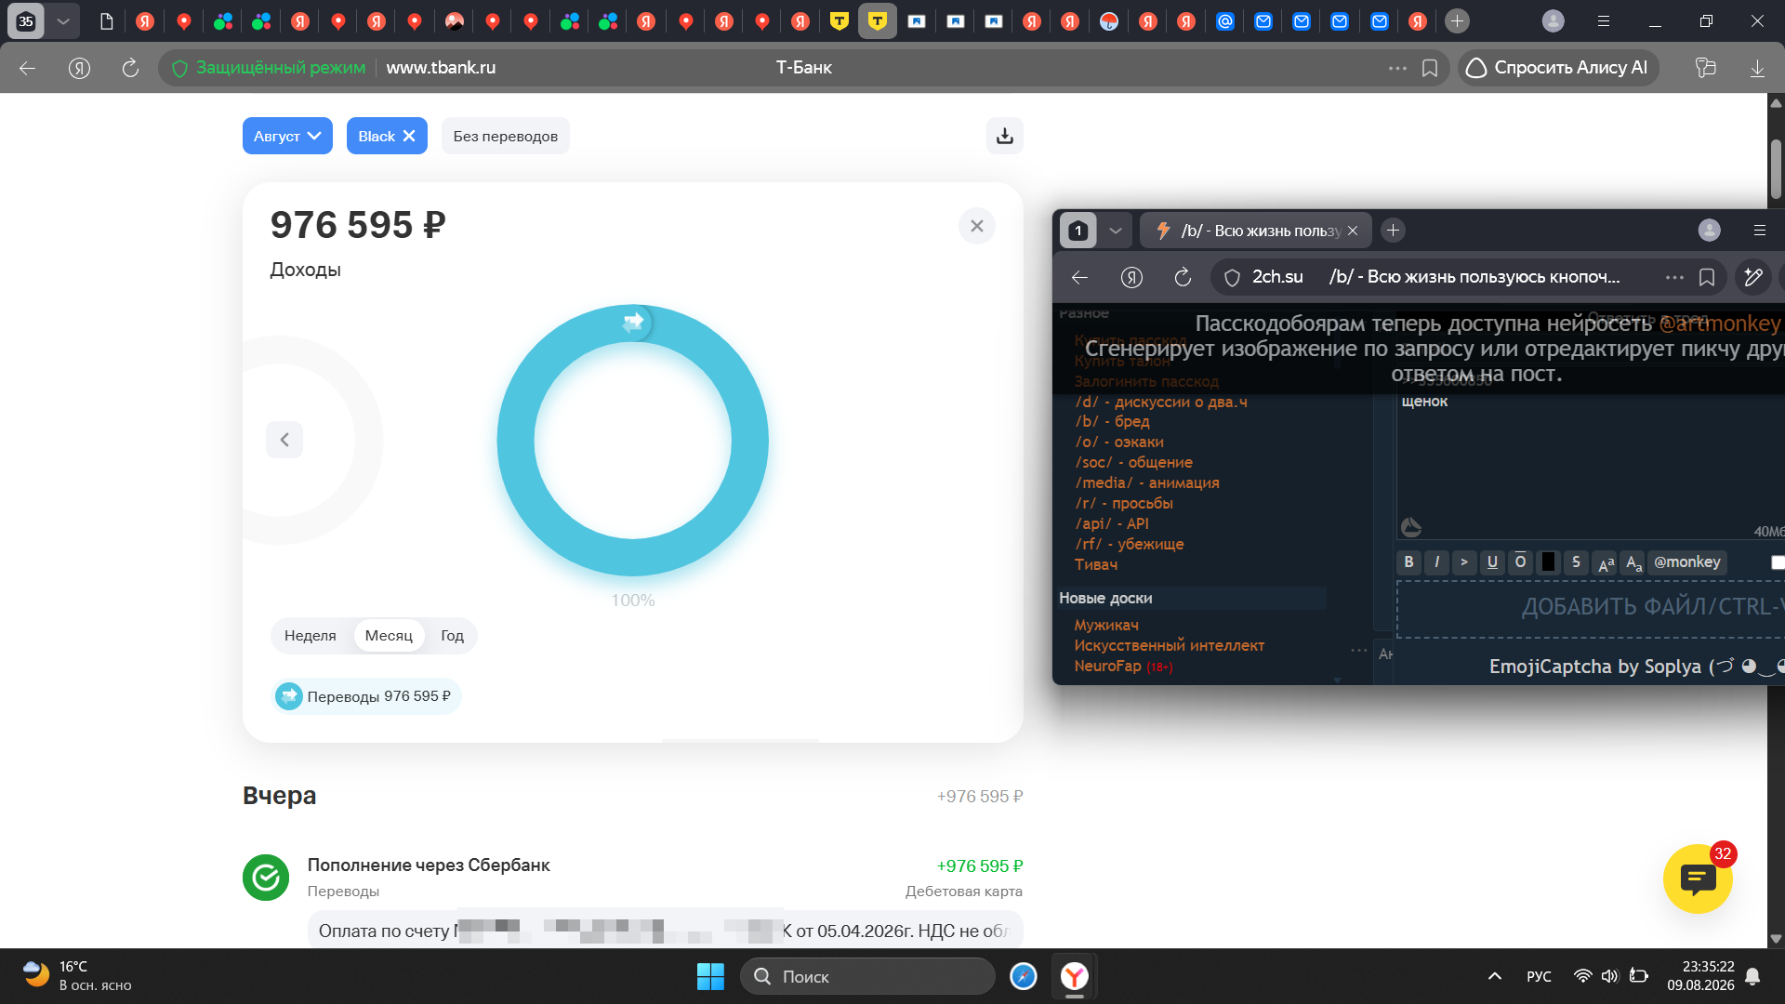
Task: Apply superscript in 2ch post form
Action: (1606, 561)
